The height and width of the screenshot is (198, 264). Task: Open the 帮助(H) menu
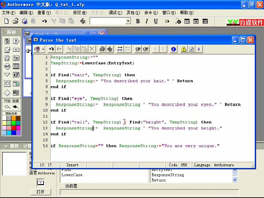tap(187, 13)
